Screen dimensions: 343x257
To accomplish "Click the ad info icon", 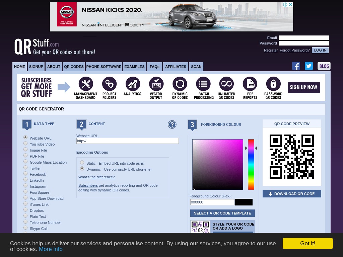I will [x=285, y=5].
